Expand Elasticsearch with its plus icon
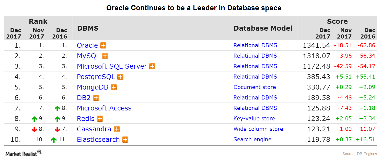The height and width of the screenshot is (162, 381). pyautogui.click(x=125, y=140)
